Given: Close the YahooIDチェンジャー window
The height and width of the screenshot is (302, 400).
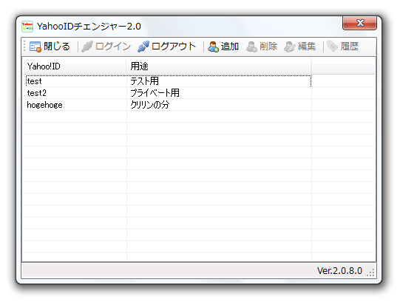Looking at the screenshot, I should click(359, 23).
